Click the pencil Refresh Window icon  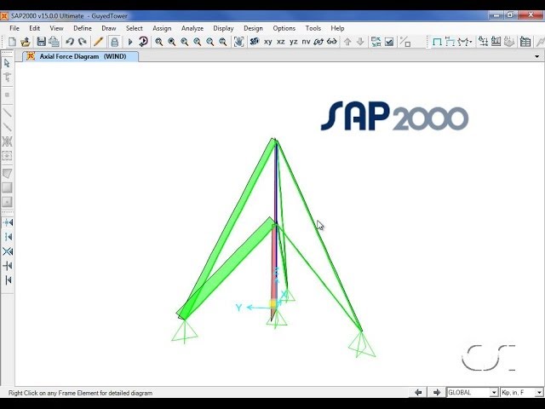tap(99, 42)
